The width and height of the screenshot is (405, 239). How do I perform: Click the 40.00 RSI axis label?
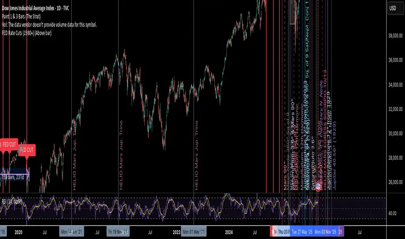(x=392, y=213)
